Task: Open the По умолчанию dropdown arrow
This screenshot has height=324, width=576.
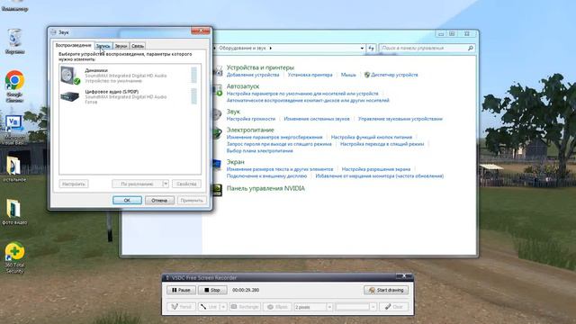Action: [x=166, y=184]
